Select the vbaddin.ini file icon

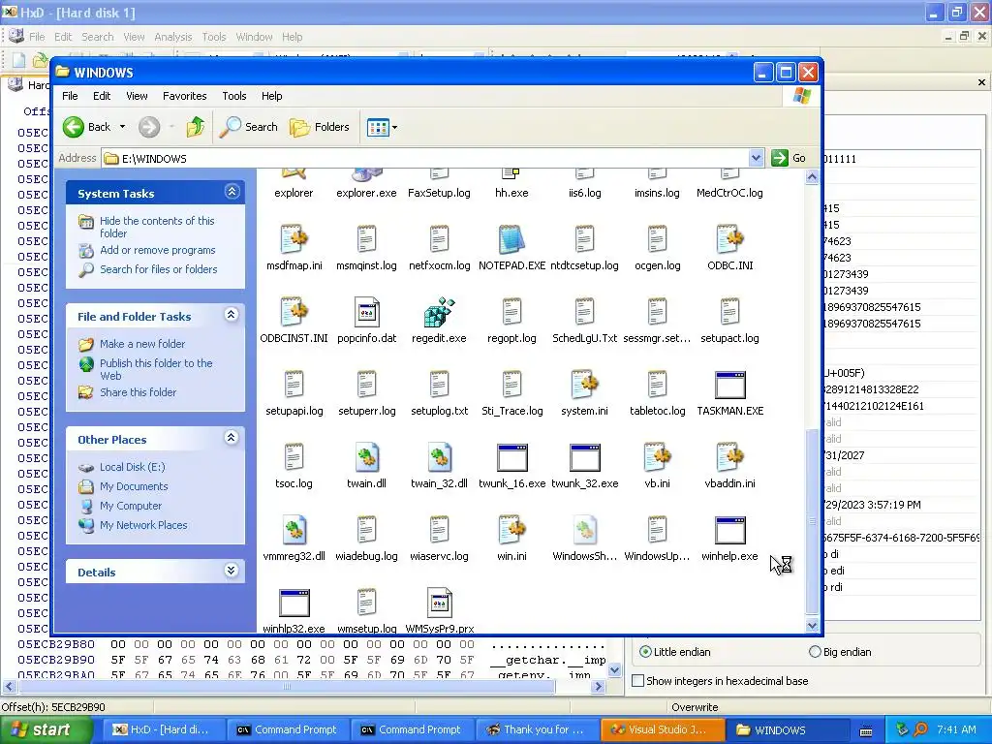click(730, 458)
